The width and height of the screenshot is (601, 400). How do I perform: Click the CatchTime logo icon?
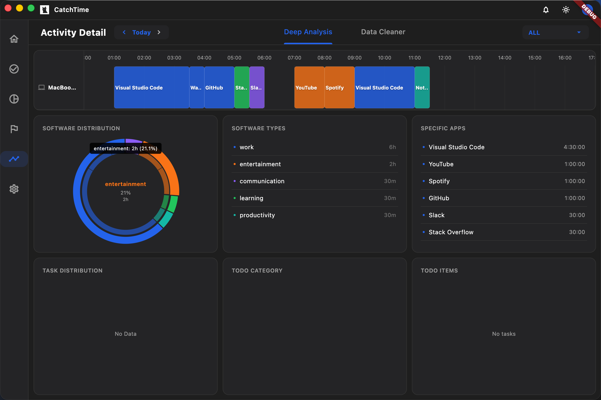(45, 10)
